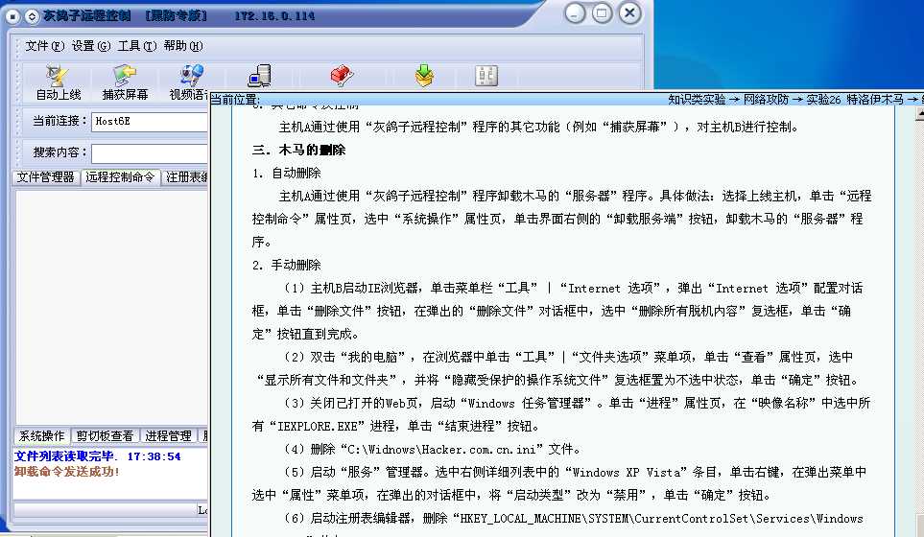Switch to the 文件管理器 tab
The height and width of the screenshot is (537, 924).
pos(45,177)
